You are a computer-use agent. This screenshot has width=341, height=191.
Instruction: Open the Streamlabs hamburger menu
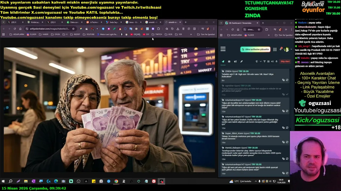click(x=223, y=49)
